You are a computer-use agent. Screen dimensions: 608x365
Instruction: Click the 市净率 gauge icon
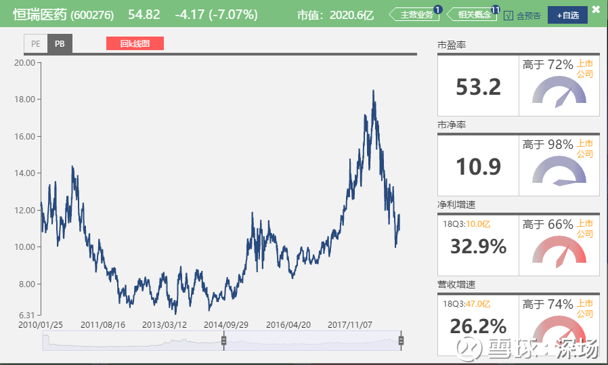559,171
